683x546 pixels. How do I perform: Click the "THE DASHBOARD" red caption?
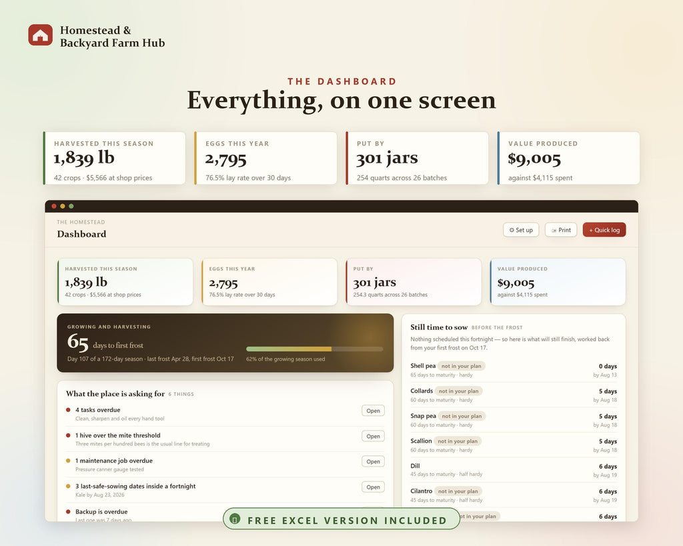point(342,81)
